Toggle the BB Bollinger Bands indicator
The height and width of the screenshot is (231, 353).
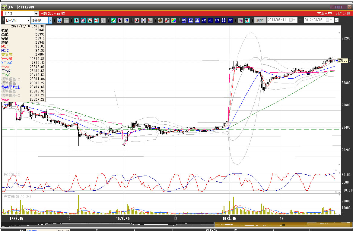click(197, 20)
